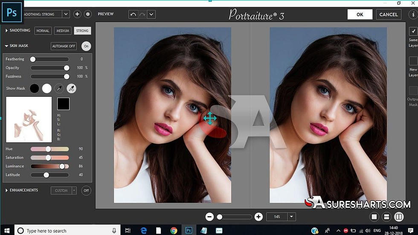Show mask on black background

tap(35, 88)
